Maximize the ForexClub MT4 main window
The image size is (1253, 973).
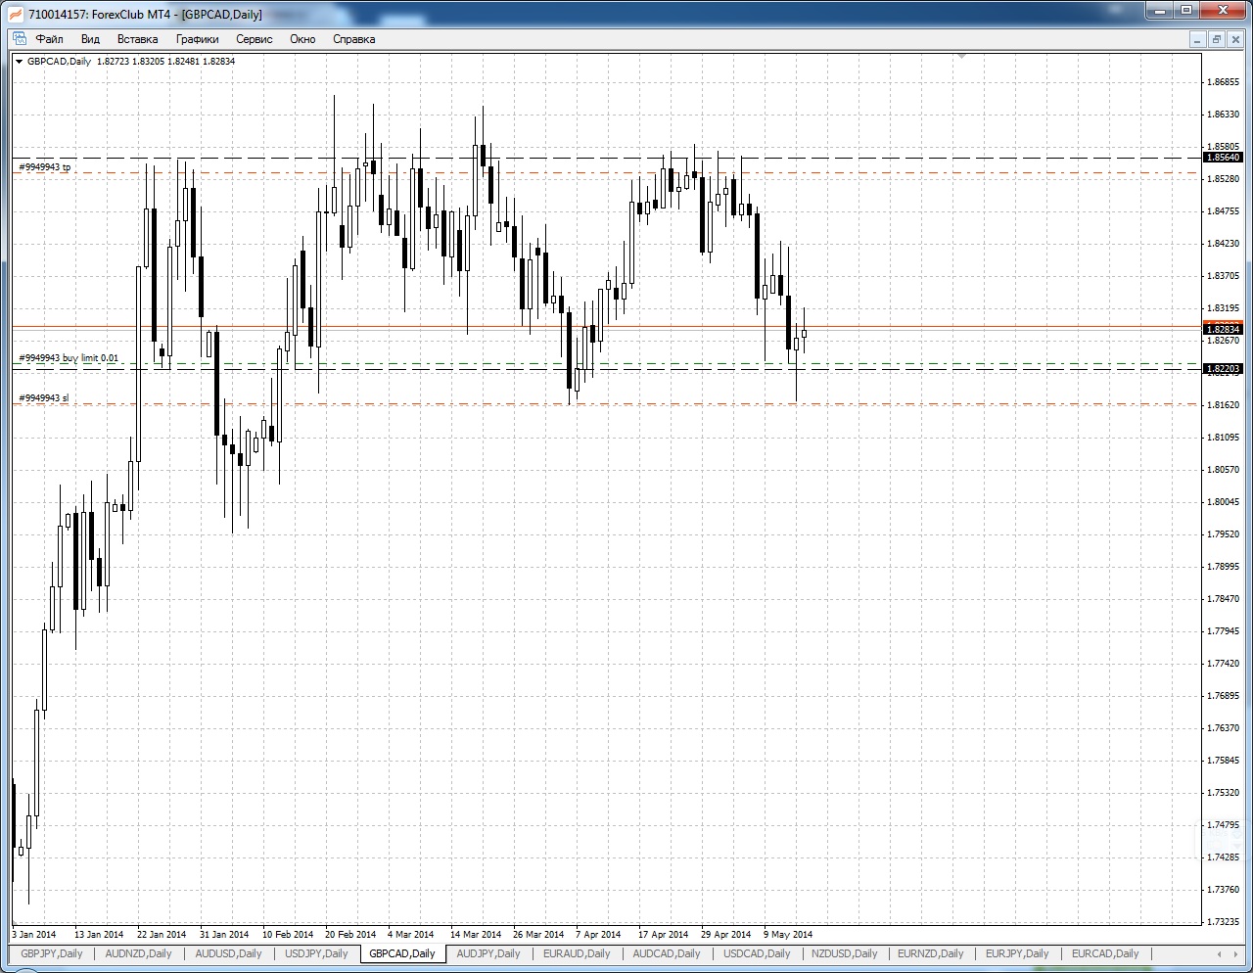[x=1186, y=10]
